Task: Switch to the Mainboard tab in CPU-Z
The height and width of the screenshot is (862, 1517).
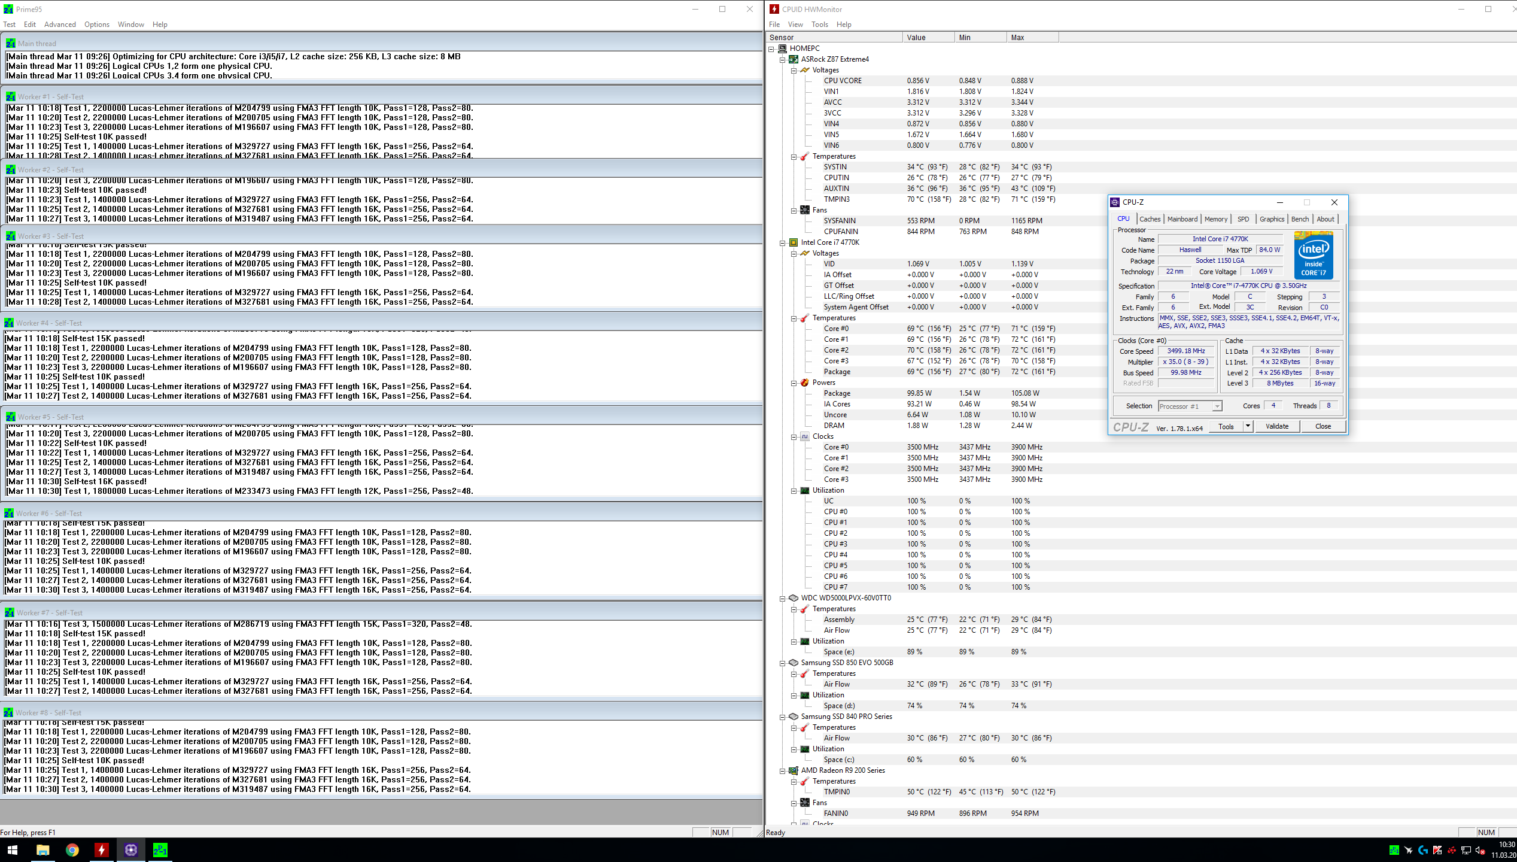Action: click(x=1182, y=219)
